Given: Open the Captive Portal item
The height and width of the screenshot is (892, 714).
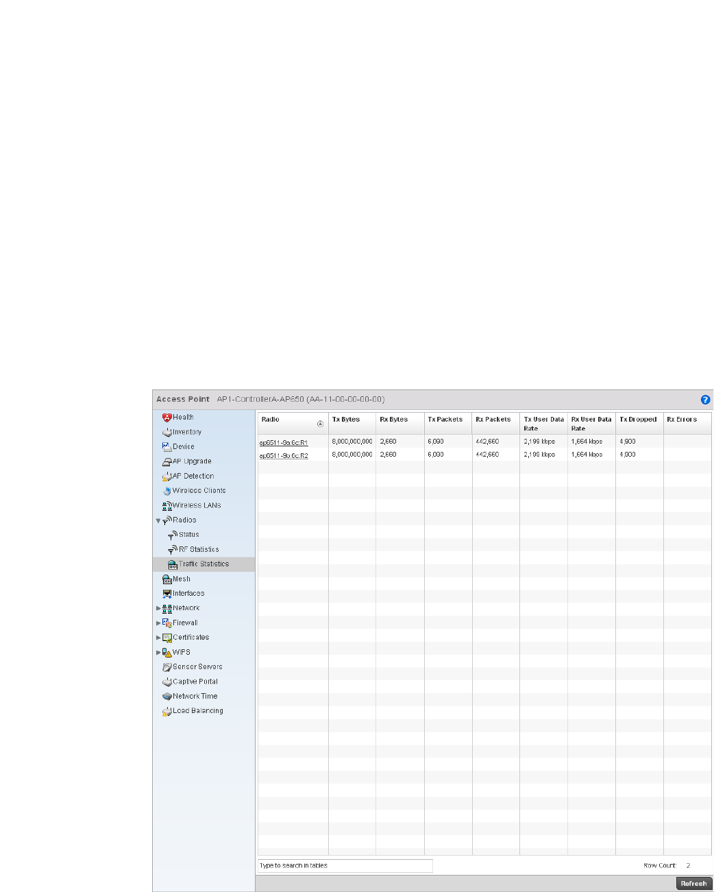Looking at the screenshot, I should click(195, 682).
